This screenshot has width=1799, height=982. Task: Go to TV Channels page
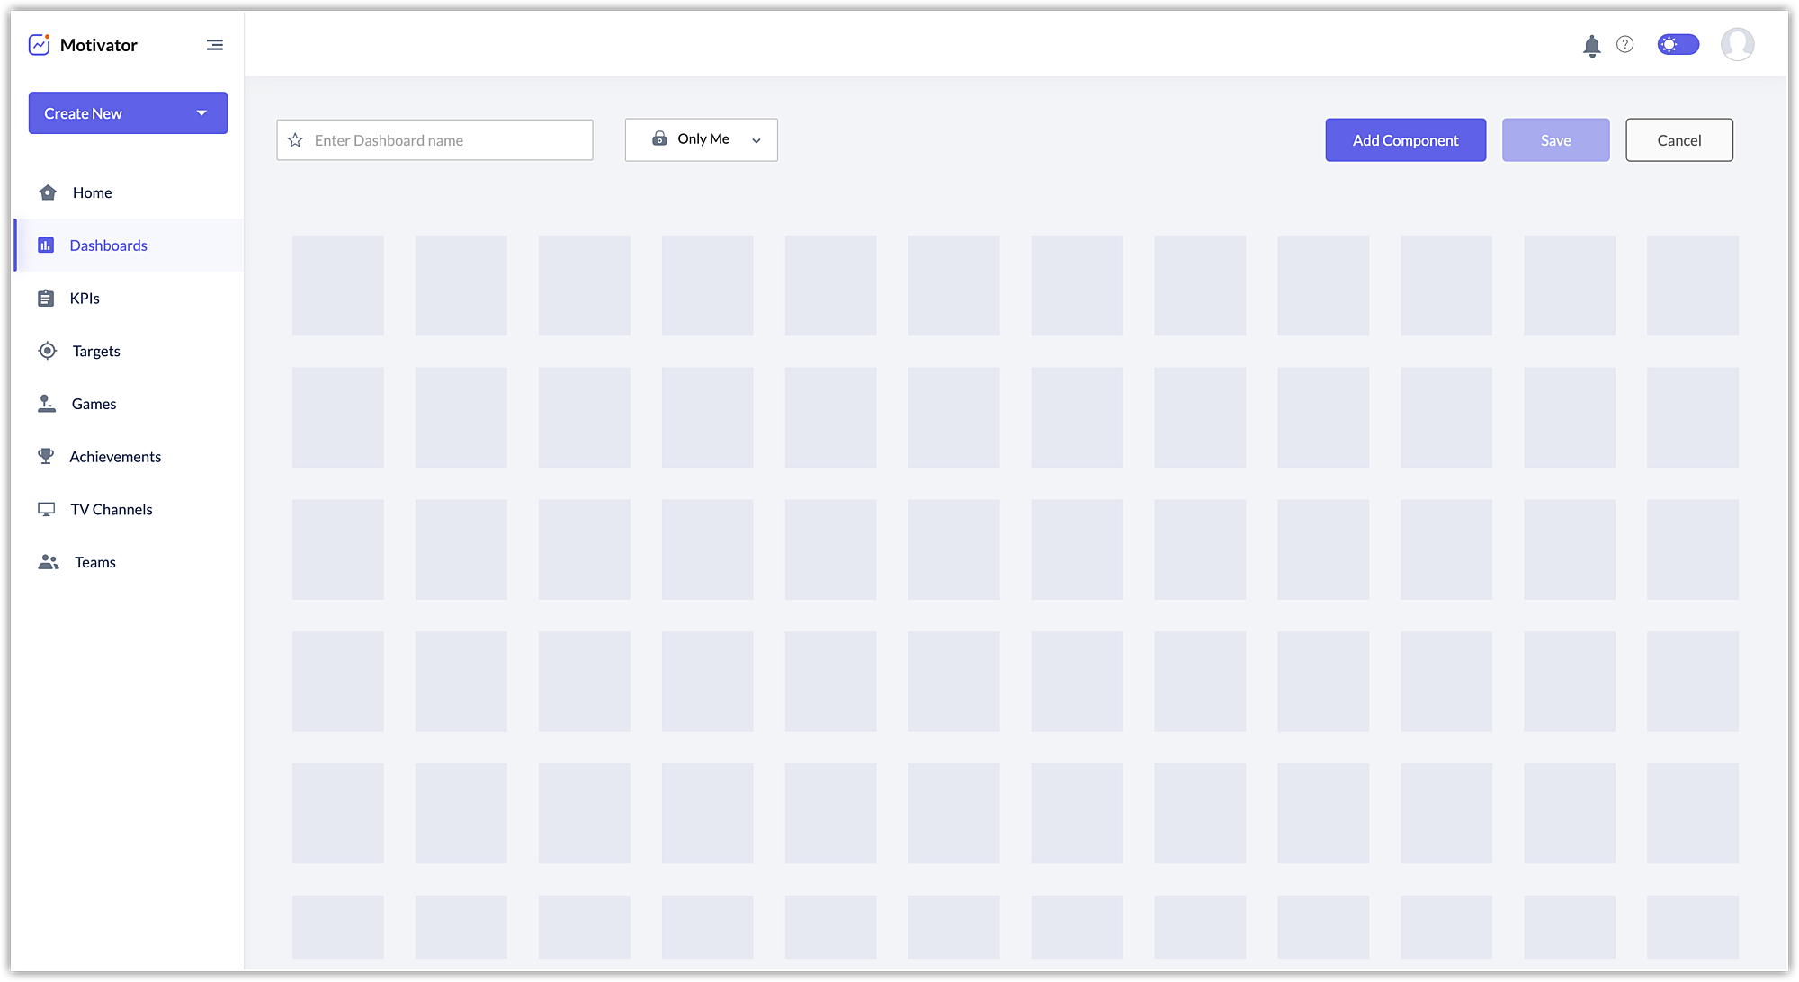pos(112,510)
